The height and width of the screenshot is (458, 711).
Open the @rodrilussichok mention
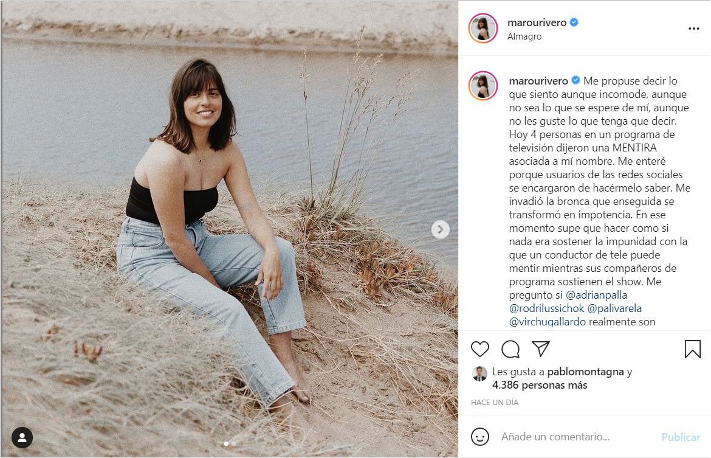[546, 308]
